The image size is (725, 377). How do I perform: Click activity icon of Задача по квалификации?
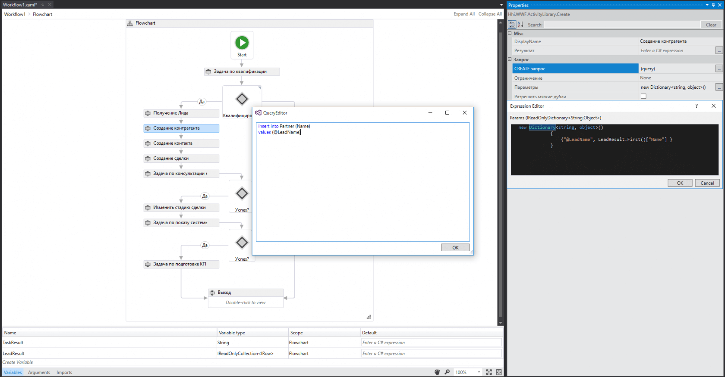click(208, 72)
